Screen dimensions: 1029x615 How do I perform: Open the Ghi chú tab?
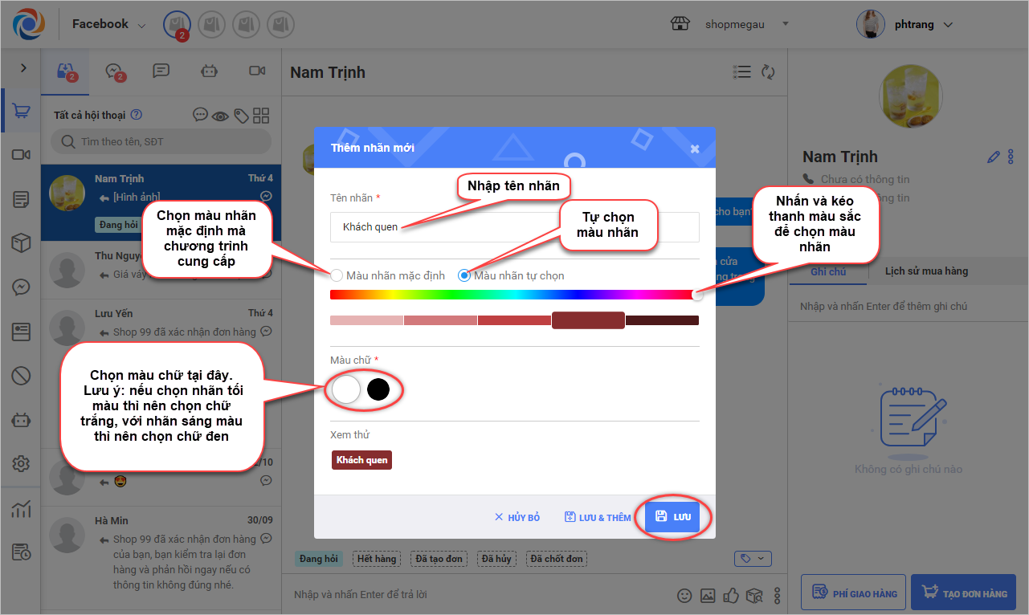click(828, 271)
